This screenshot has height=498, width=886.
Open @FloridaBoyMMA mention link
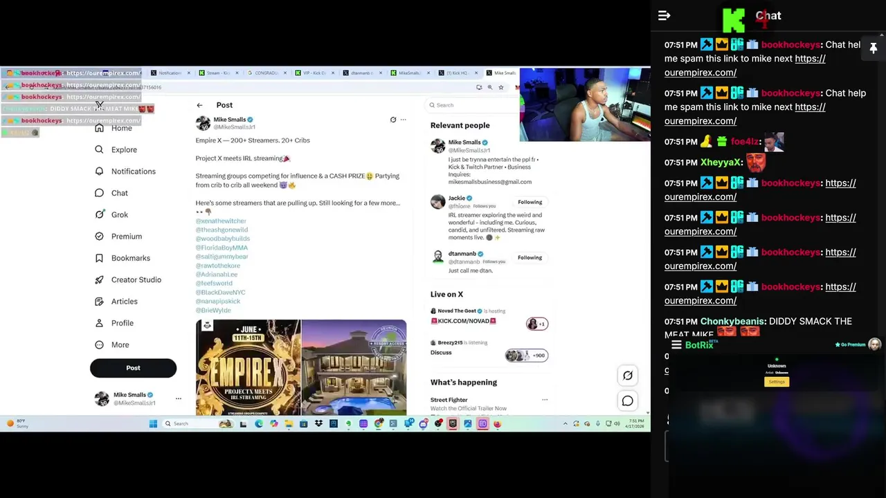(221, 248)
